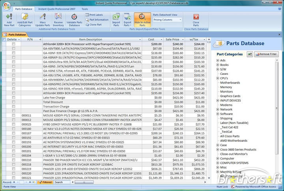Expand the CPU's category node
The image size is (284, 191).
click(x=218, y=78)
